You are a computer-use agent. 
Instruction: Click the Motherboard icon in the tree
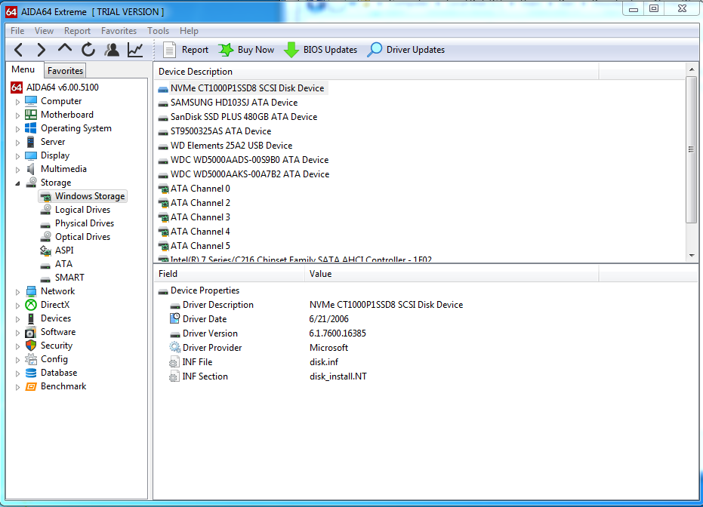[31, 115]
